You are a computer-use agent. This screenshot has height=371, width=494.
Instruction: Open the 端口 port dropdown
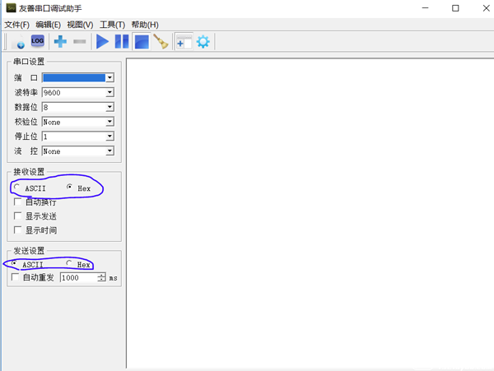tap(109, 78)
